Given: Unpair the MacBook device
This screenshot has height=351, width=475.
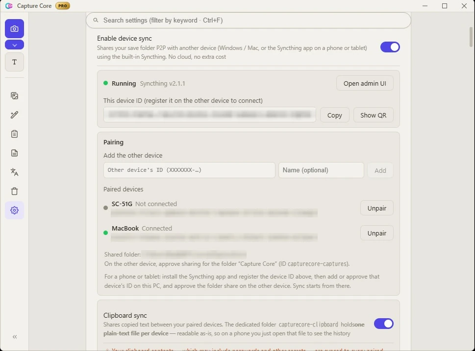Looking at the screenshot, I should [376, 233].
